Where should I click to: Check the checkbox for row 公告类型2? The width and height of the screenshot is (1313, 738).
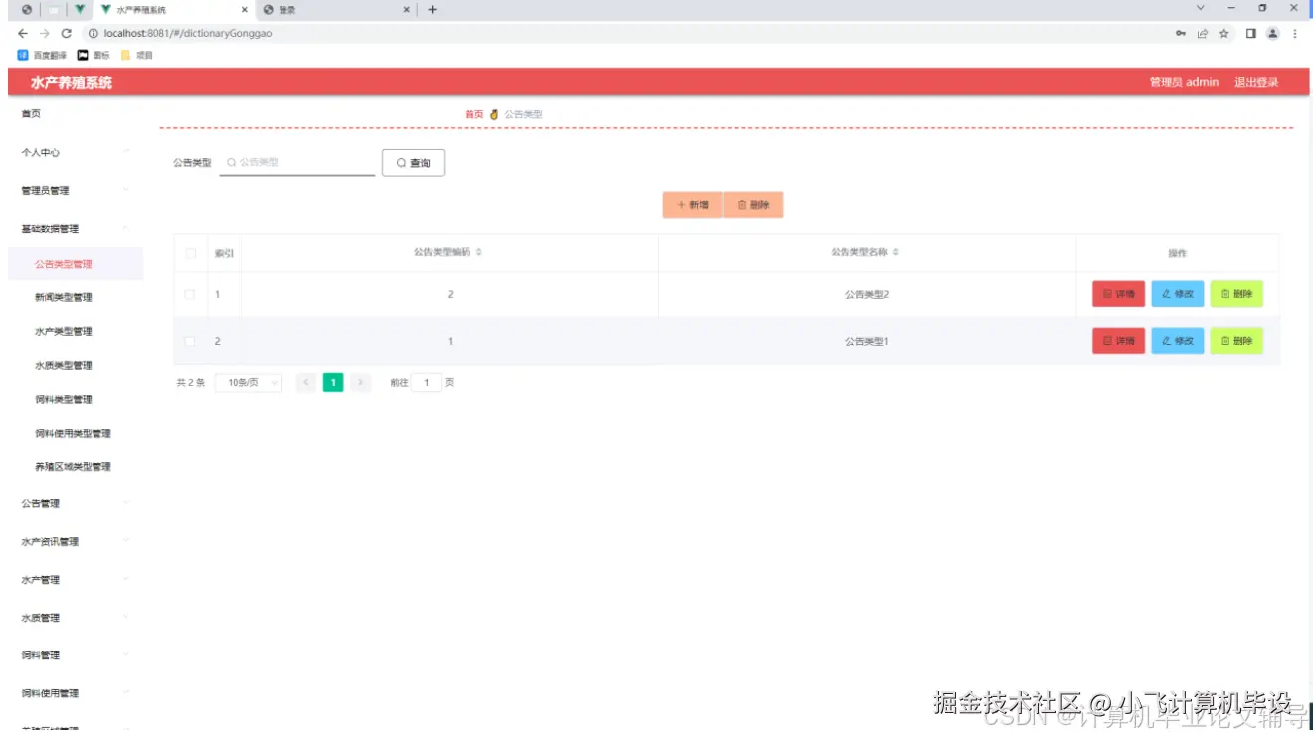point(190,294)
